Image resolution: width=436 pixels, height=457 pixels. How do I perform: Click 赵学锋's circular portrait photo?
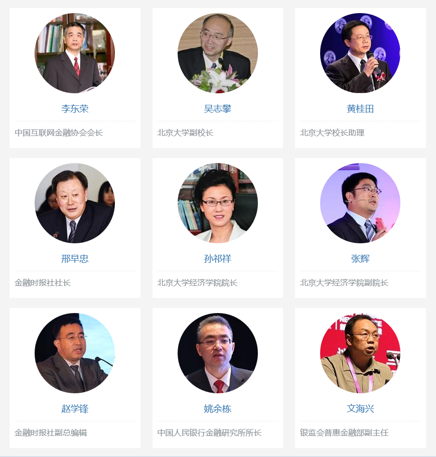(x=75, y=353)
